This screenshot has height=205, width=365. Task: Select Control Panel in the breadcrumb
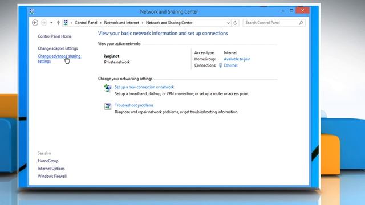pos(86,23)
